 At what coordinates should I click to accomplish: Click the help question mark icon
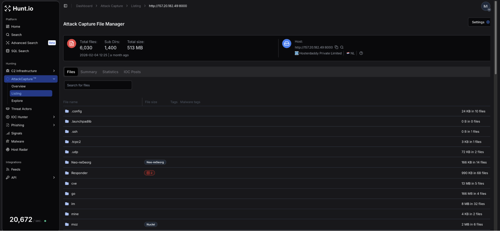point(361,53)
